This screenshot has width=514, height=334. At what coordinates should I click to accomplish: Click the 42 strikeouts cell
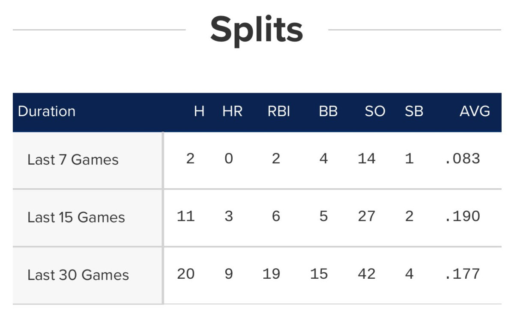tap(366, 274)
